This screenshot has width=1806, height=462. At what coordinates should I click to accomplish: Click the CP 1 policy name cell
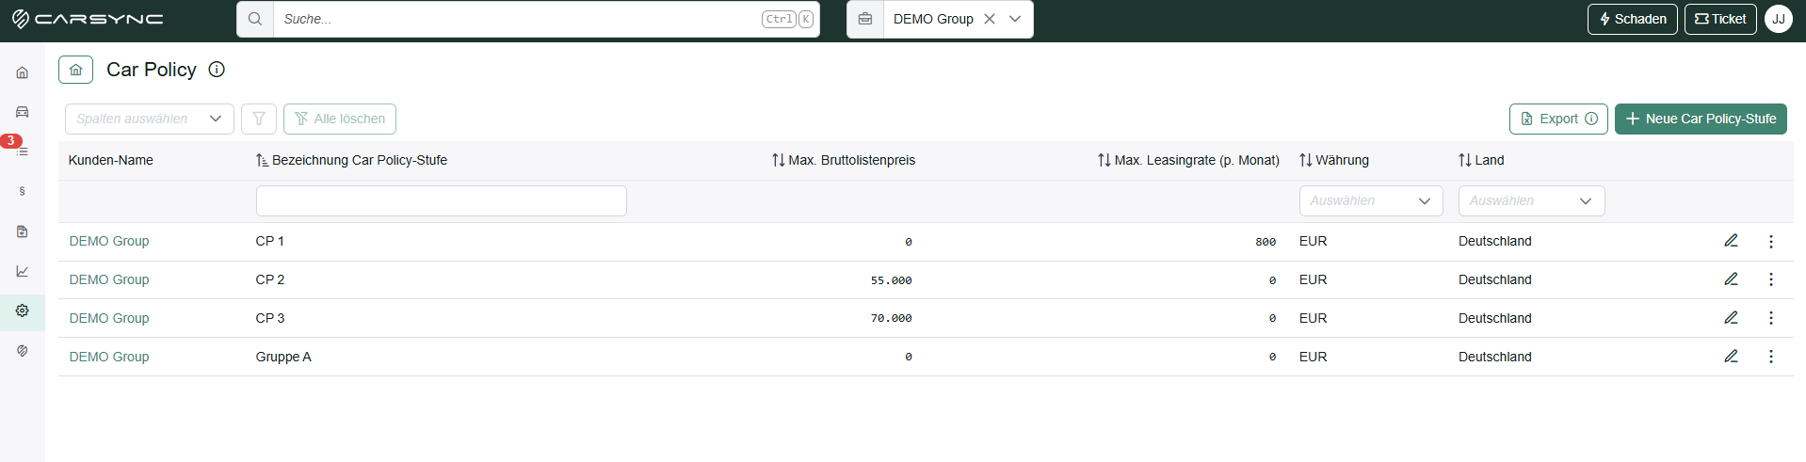point(269,241)
